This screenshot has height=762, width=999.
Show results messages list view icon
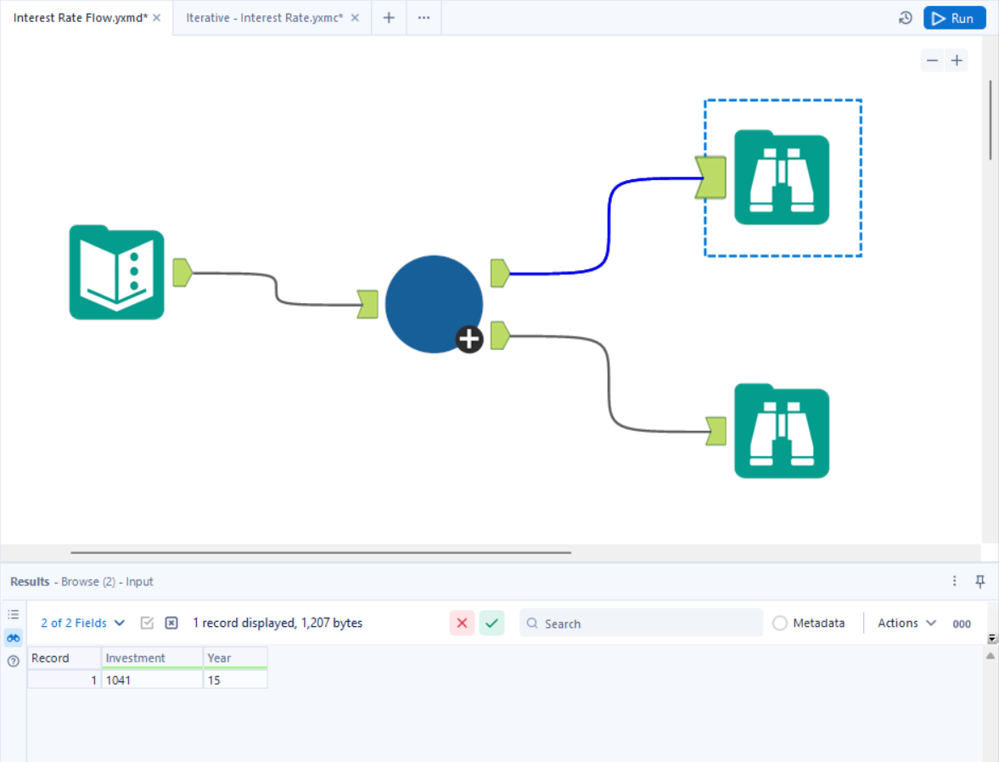pyautogui.click(x=14, y=614)
